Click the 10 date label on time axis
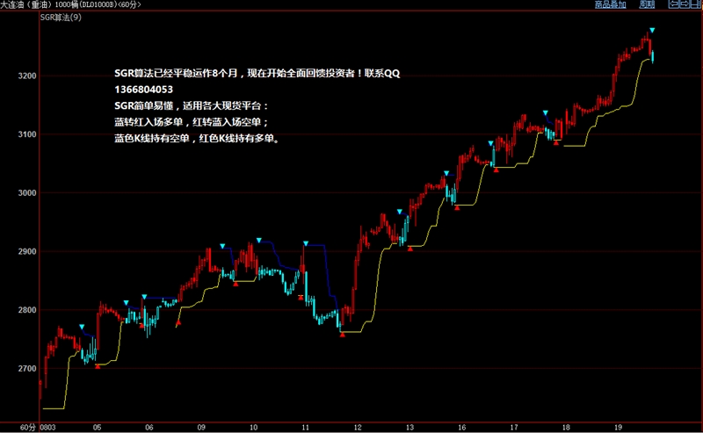 (254, 428)
